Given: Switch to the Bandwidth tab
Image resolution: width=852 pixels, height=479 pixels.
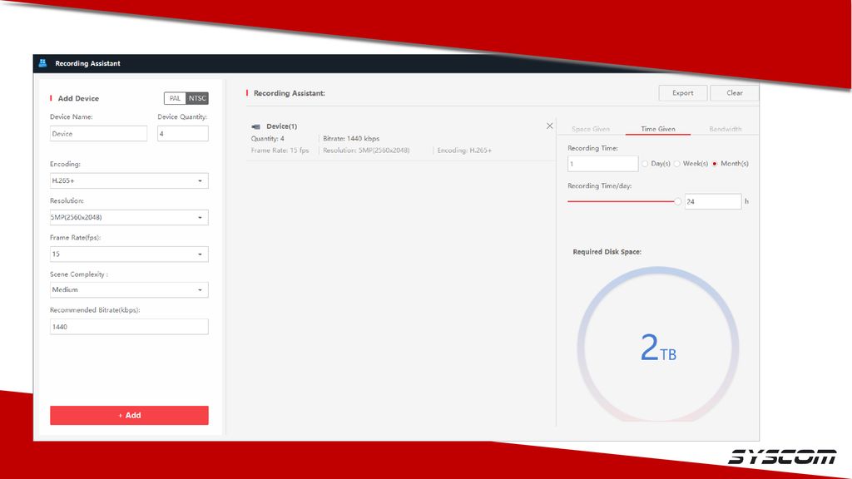Looking at the screenshot, I should click(x=725, y=129).
